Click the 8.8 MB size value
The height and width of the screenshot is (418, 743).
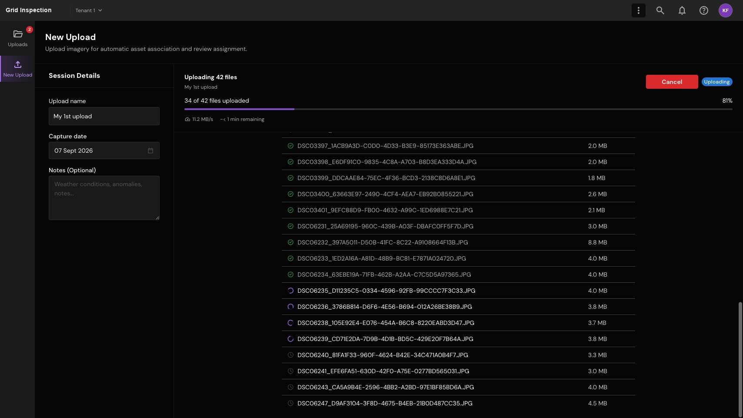597,242
